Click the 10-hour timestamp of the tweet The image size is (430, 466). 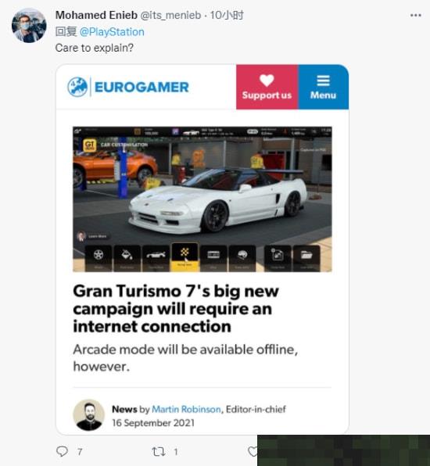tap(227, 15)
